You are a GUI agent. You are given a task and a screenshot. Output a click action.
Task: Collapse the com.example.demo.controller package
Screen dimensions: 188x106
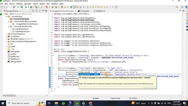point(9,21)
